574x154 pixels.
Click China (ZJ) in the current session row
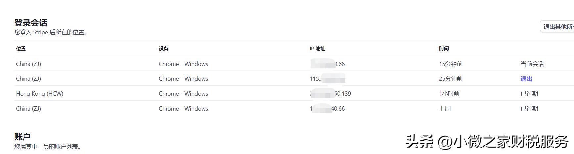(x=28, y=64)
